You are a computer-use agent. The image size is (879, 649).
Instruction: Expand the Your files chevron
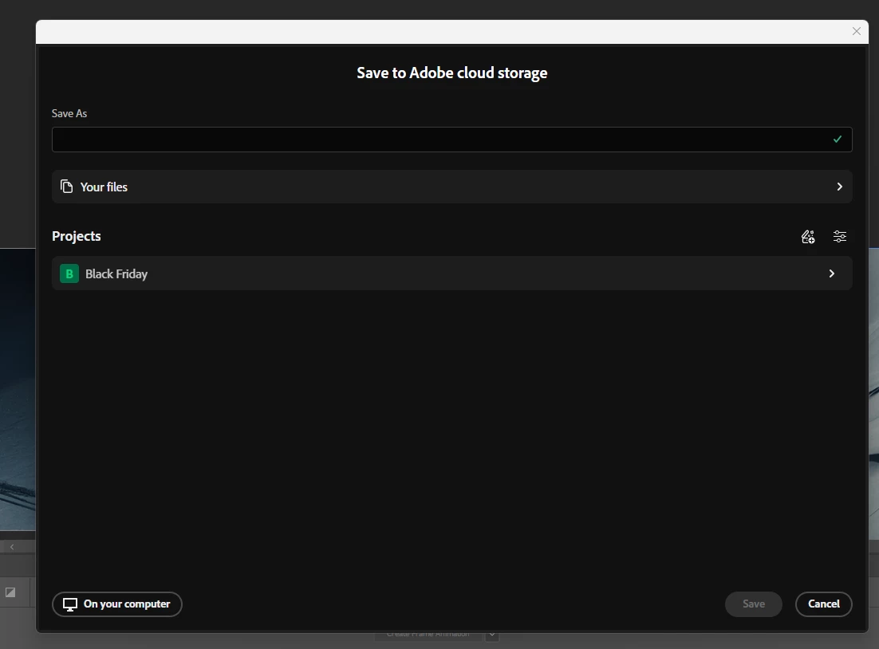(839, 187)
